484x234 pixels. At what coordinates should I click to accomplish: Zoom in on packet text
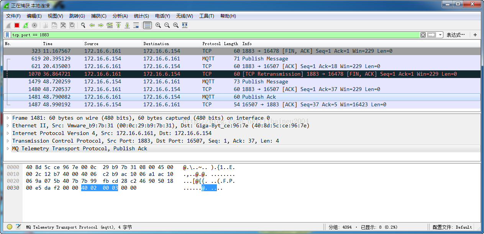tap(158, 25)
